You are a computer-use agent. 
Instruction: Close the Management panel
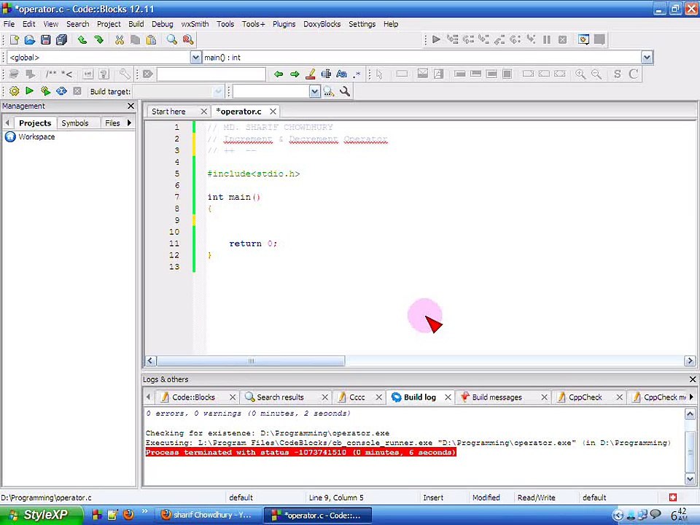coord(131,106)
